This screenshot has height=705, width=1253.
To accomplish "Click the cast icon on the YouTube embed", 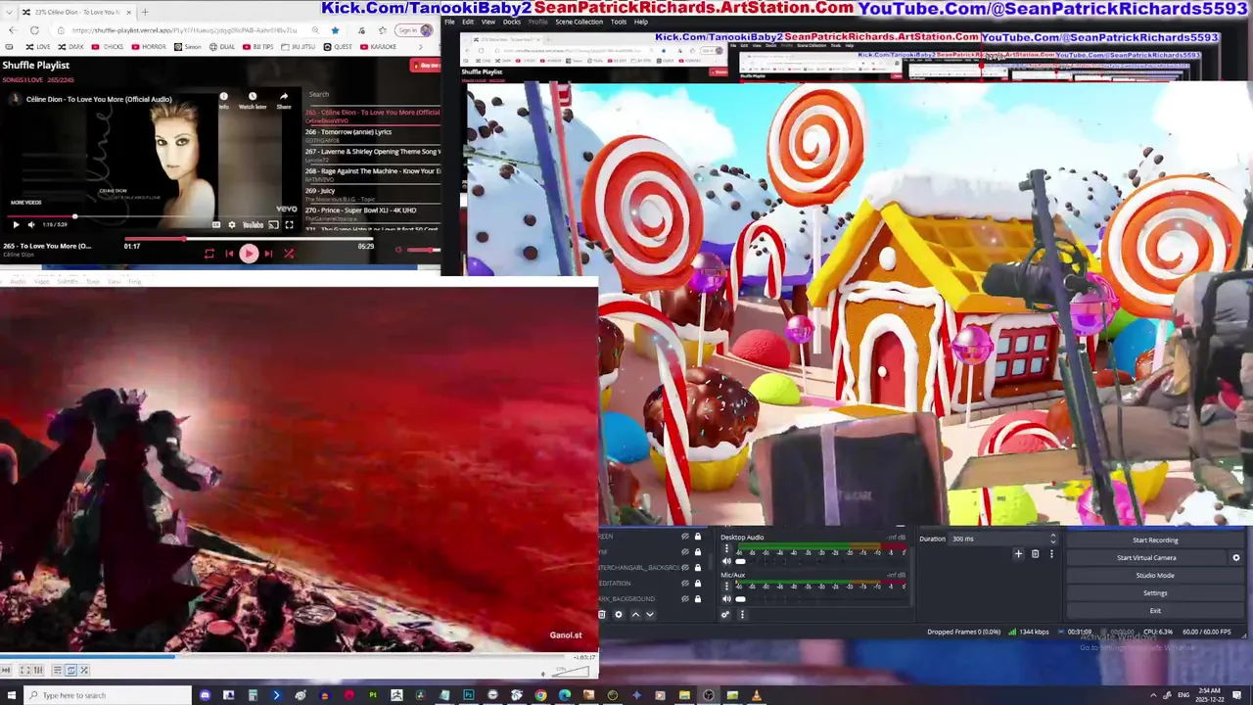I will [273, 225].
